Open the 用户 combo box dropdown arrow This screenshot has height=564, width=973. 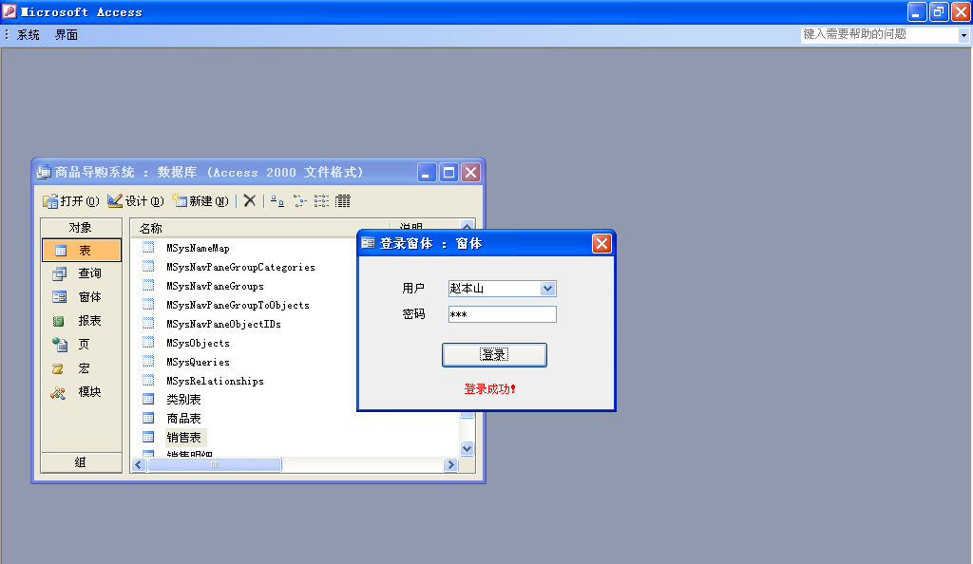point(547,289)
